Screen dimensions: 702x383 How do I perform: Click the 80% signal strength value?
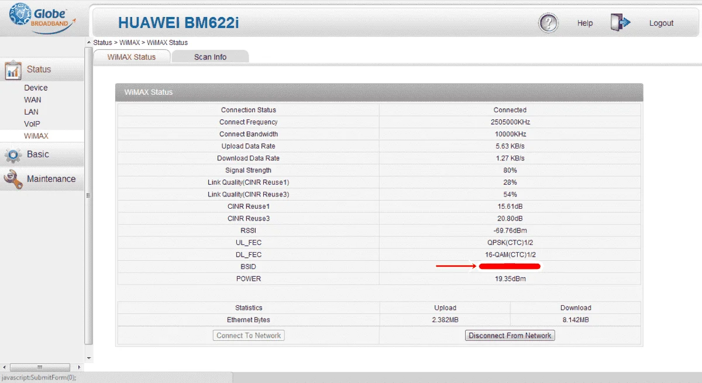pos(510,170)
